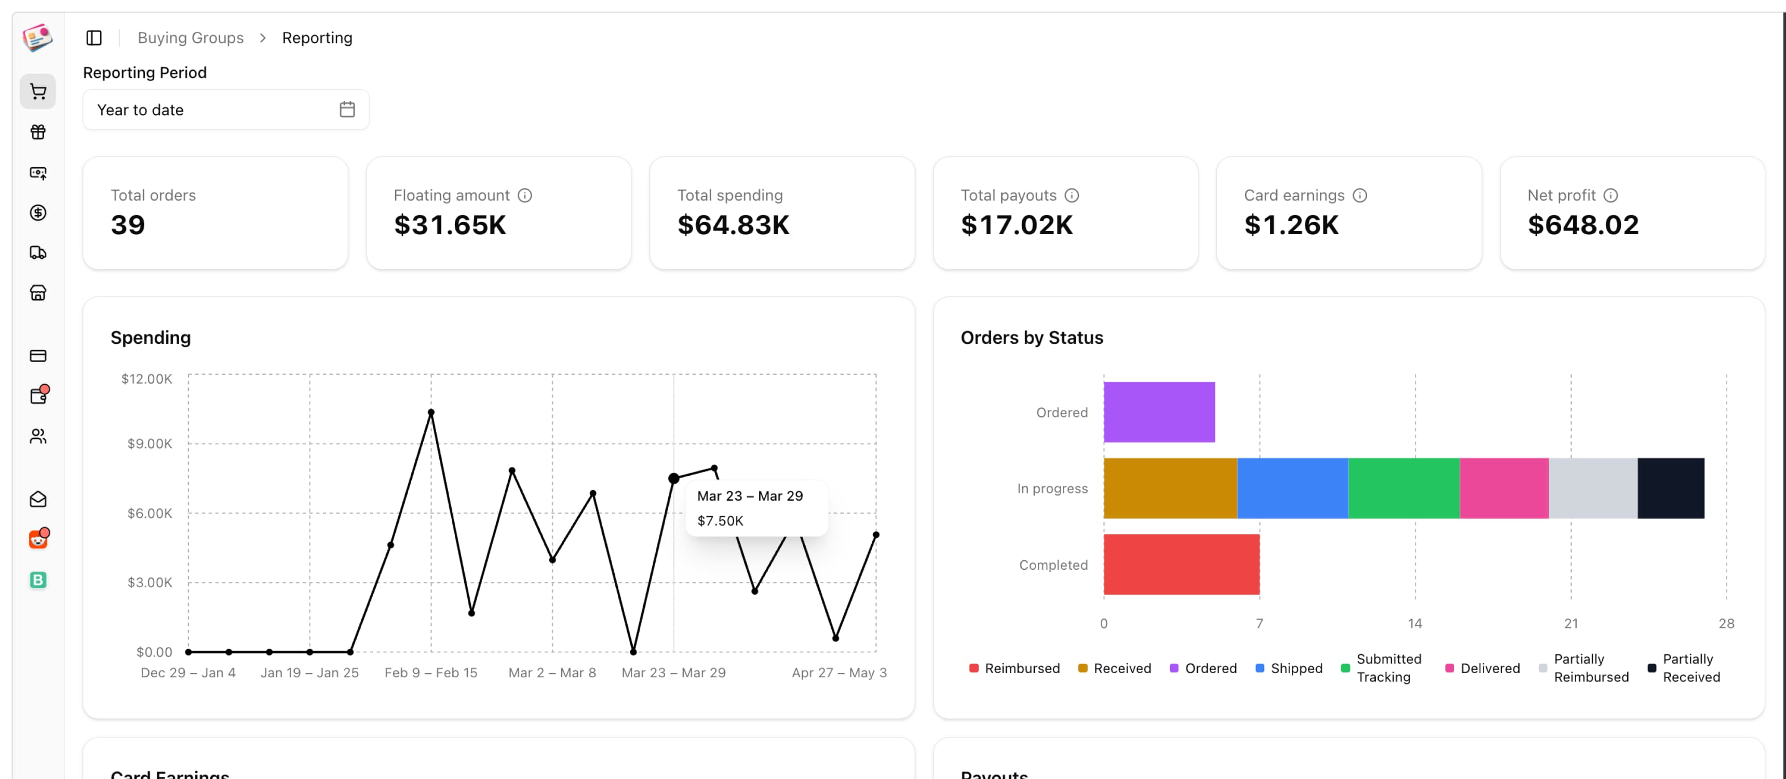Show info for Card earnings
The image size is (1786, 779).
(1360, 196)
